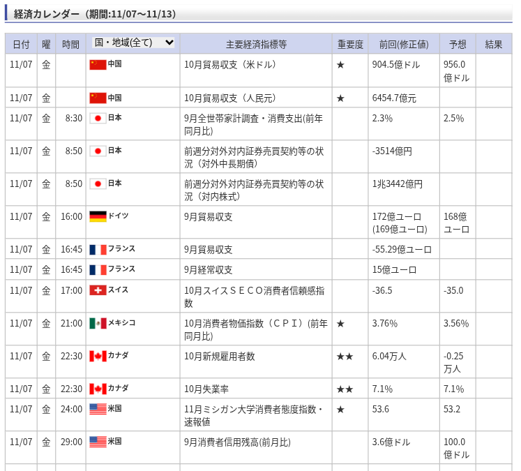
Task: Click Canada flag in the 10月失業率 row
Action: point(98,389)
